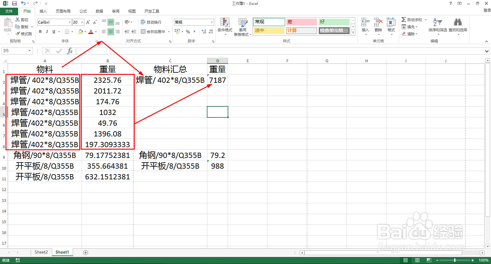Switch to Page Break Preview in status bar
Screen dimensions: 491x264
pos(429,260)
